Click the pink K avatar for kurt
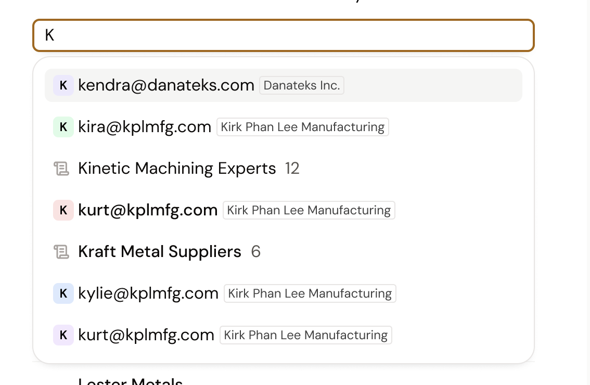 (x=63, y=210)
